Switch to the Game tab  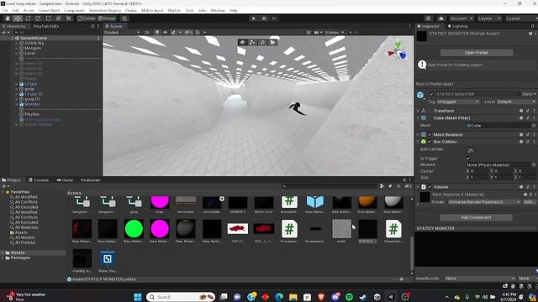pos(65,180)
